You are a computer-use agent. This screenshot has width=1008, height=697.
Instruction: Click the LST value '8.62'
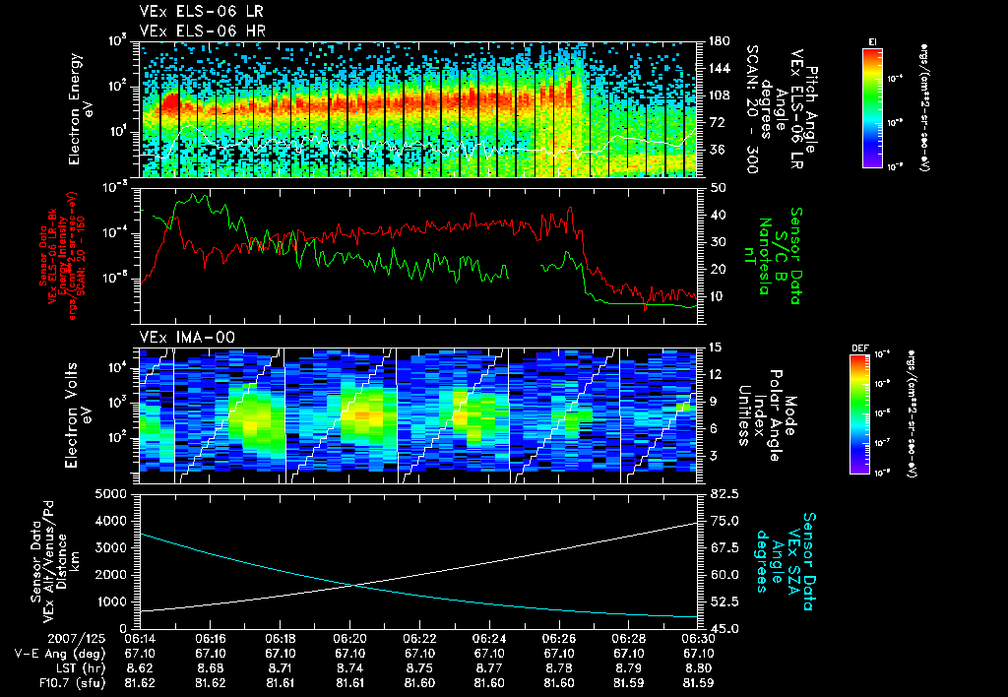click(140, 668)
